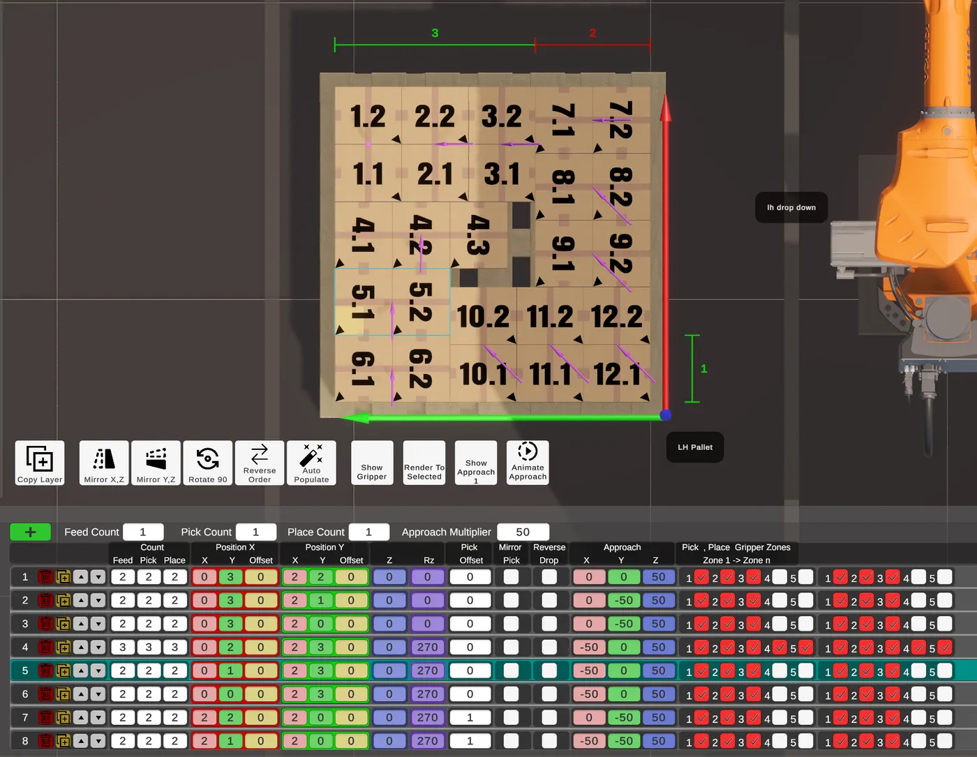Click the Approach Y field in row 2
The height and width of the screenshot is (757, 977).
point(623,601)
